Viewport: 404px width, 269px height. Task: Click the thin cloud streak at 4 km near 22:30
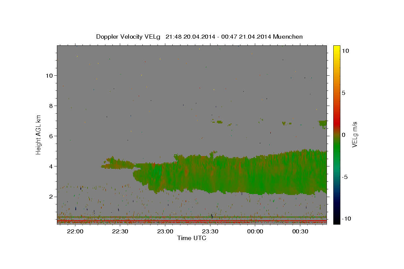(118, 164)
